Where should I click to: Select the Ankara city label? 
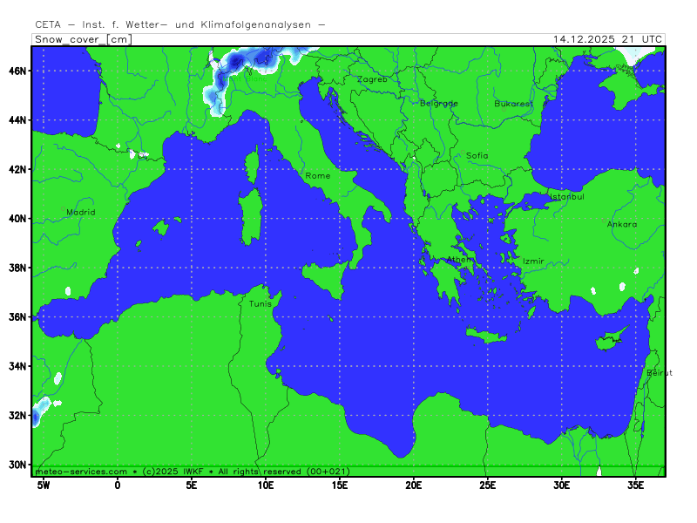click(x=622, y=224)
